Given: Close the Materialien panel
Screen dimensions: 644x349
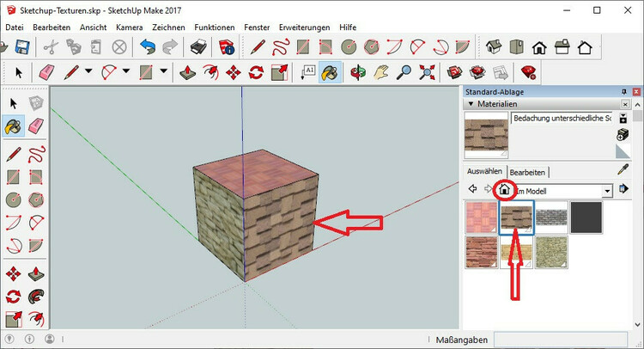Looking at the screenshot, I should (x=625, y=104).
